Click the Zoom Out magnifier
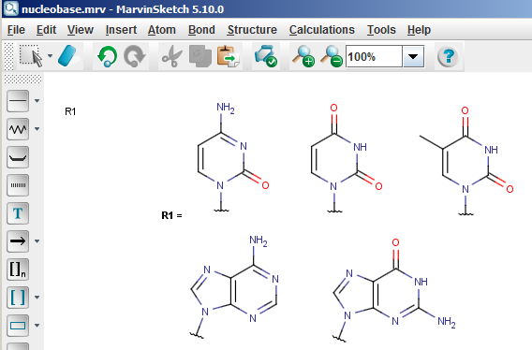The height and width of the screenshot is (350, 532). [332, 56]
